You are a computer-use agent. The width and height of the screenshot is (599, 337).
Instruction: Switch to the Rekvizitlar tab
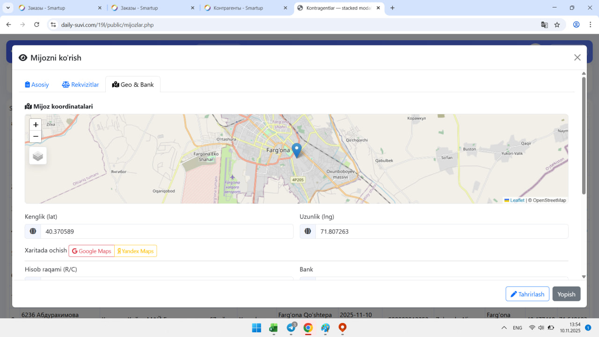click(x=80, y=85)
